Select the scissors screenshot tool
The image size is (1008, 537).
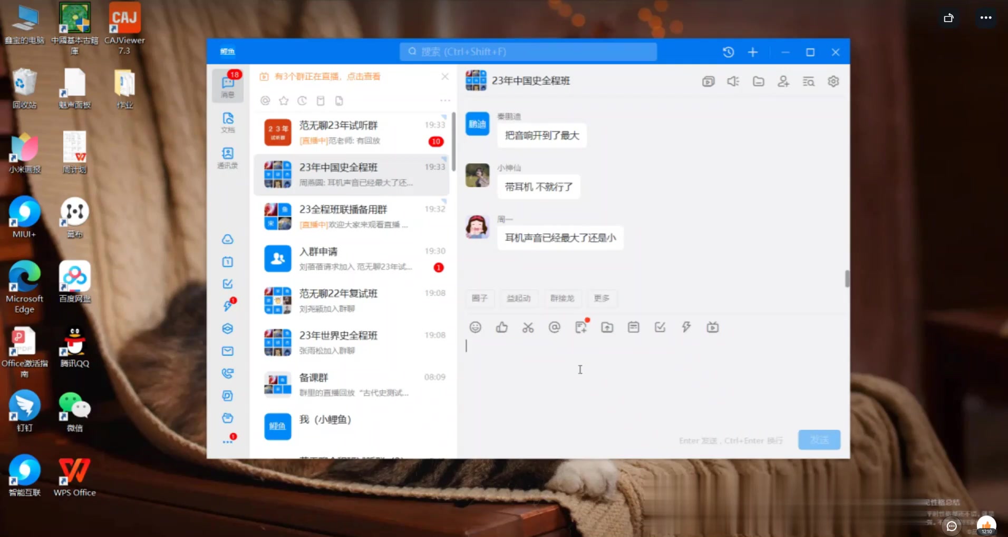[x=528, y=327]
